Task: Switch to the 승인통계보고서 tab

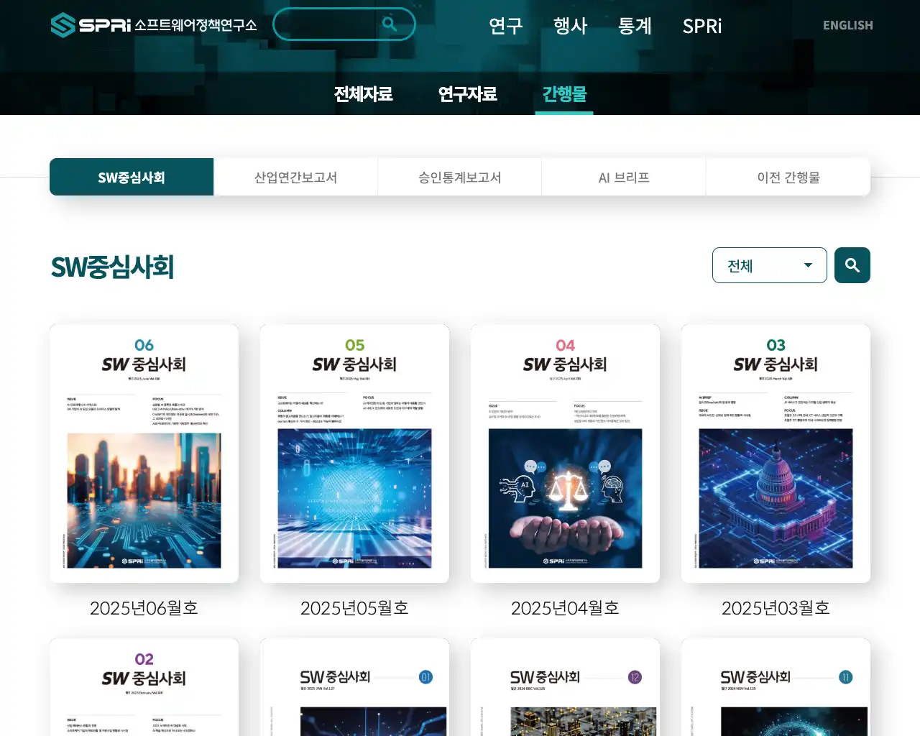Action: (460, 177)
